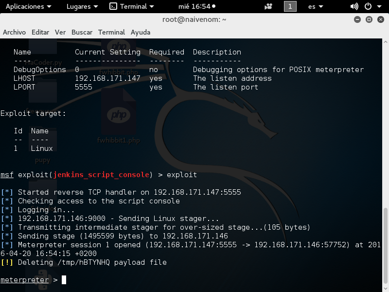Click the clock showing mié 16:54
The width and height of the screenshot is (389, 292).
197,6
